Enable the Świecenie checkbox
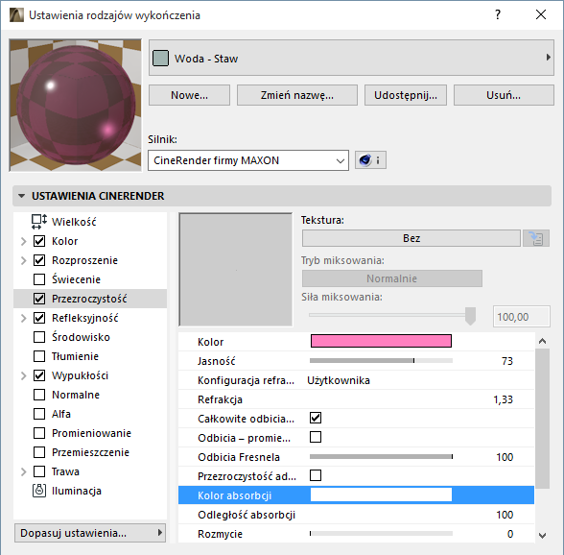This screenshot has width=564, height=555. [x=39, y=279]
